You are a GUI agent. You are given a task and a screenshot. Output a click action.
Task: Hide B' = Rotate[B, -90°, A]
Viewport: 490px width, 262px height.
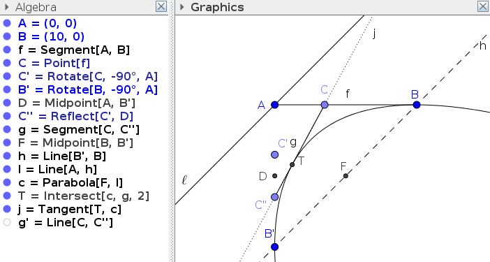point(7,89)
